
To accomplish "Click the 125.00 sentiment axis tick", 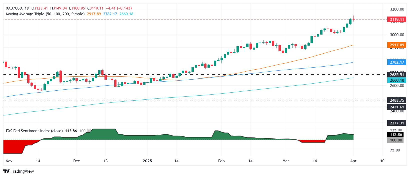I will tap(396, 130).
